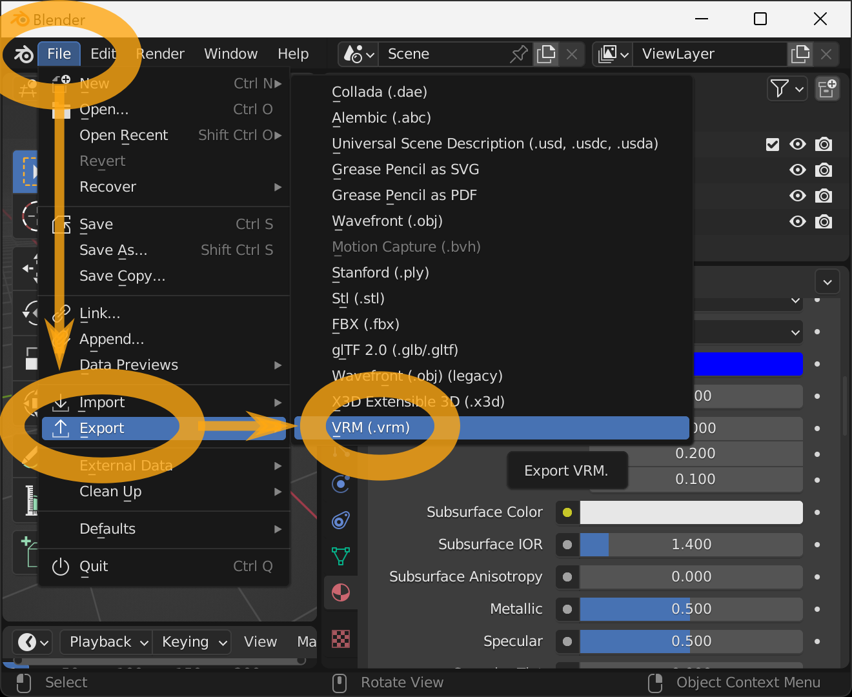
Task: Expand the Clean Up submenu
Action: [x=164, y=492]
